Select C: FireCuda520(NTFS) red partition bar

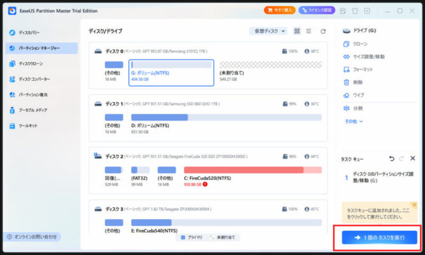click(253, 170)
